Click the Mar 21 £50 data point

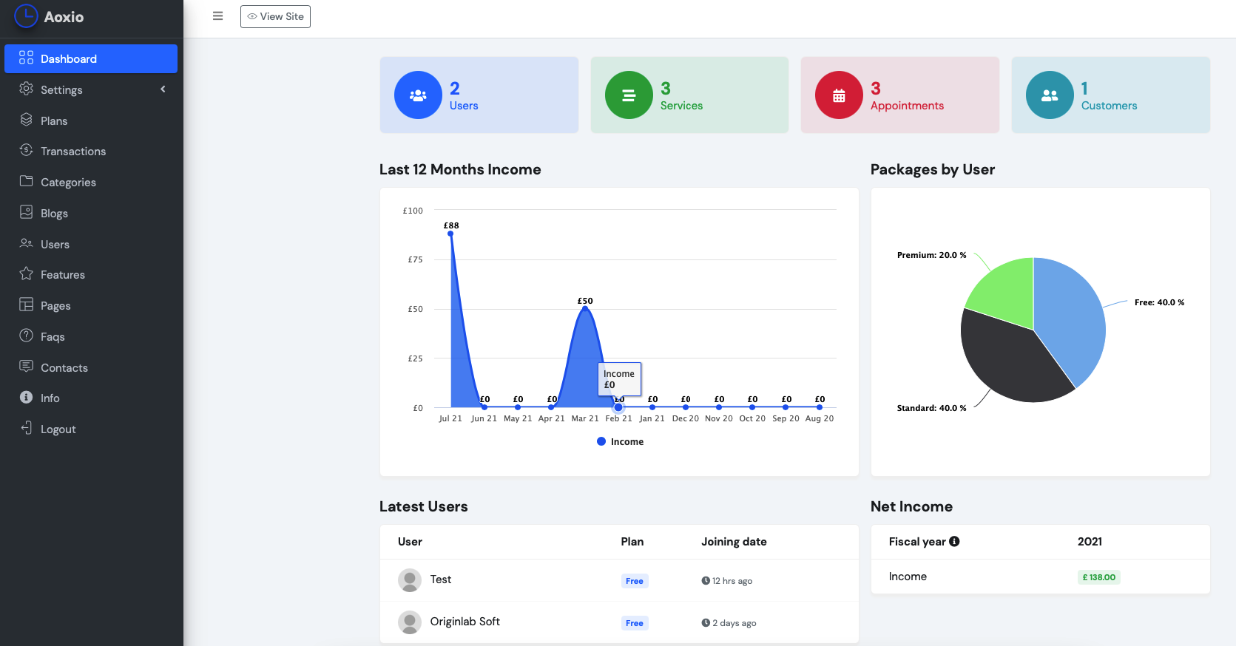(x=585, y=309)
